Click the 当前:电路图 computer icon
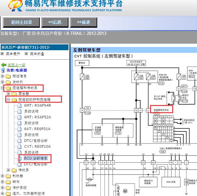The image size is (197, 196). pyautogui.click(x=3, y=70)
